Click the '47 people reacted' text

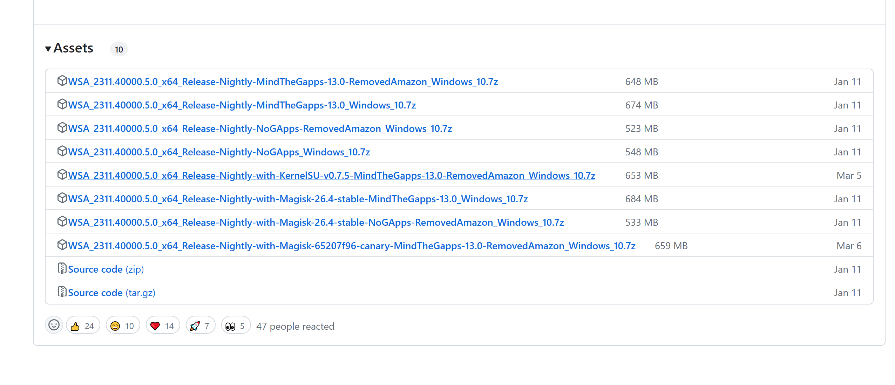pos(295,327)
